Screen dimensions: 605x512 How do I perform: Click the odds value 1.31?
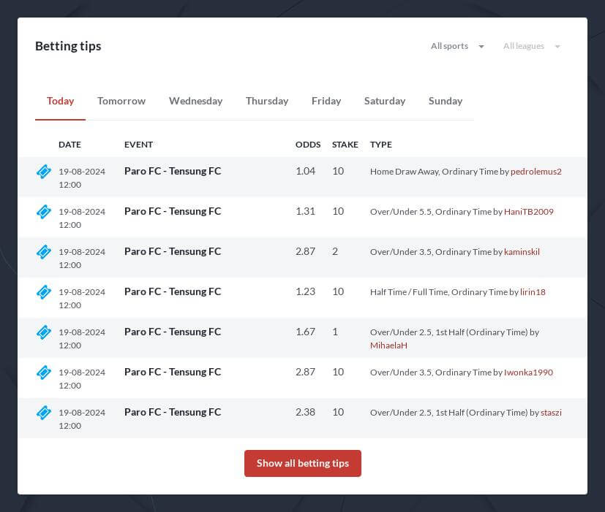click(305, 211)
